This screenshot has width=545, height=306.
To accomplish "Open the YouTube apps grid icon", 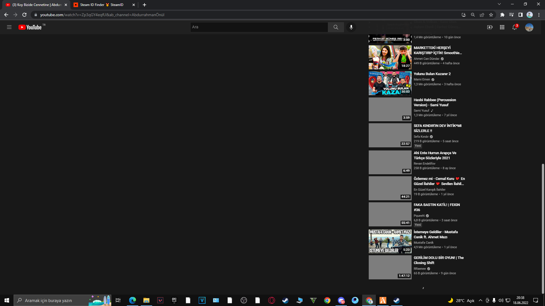I will click(502, 27).
